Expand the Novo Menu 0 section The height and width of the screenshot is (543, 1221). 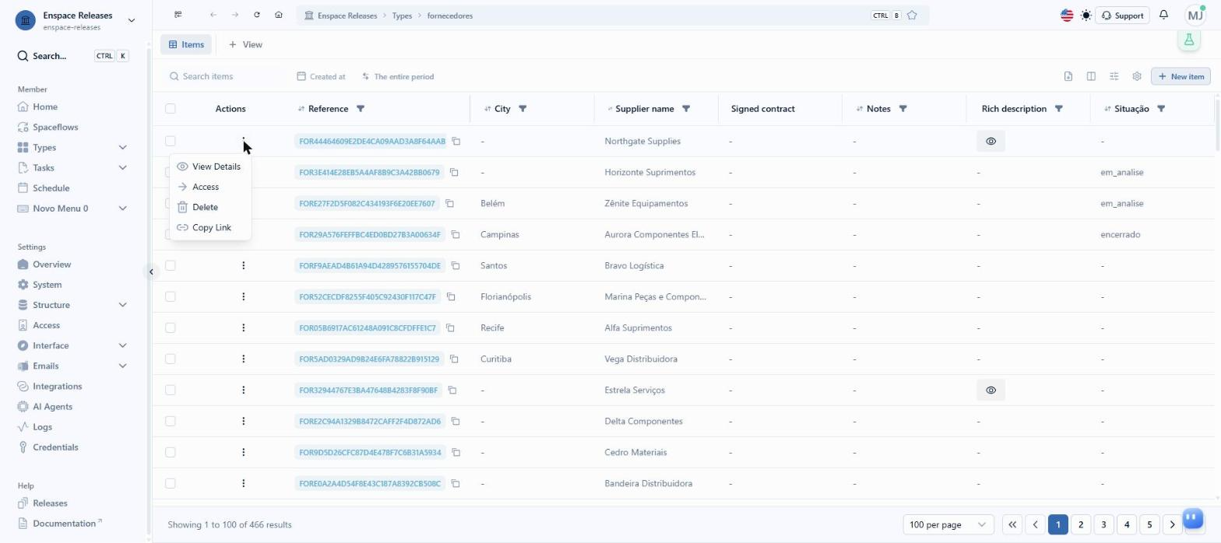[122, 208]
